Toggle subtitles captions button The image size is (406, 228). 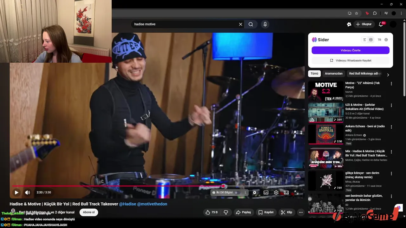266,192
